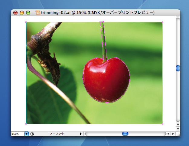Click the オープン中 status text

[x=57, y=134]
